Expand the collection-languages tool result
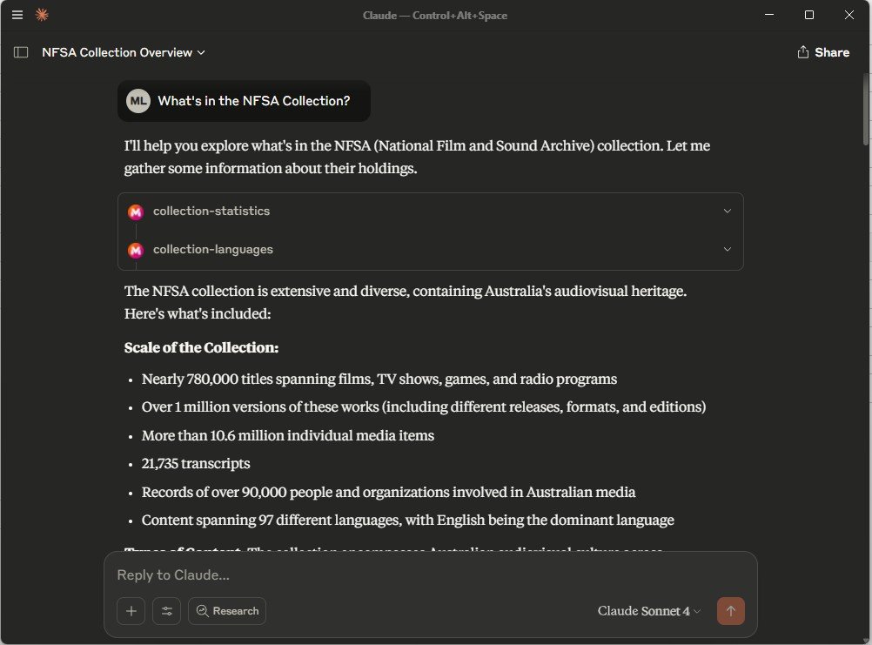Viewport: 872px width, 645px height. click(x=727, y=250)
